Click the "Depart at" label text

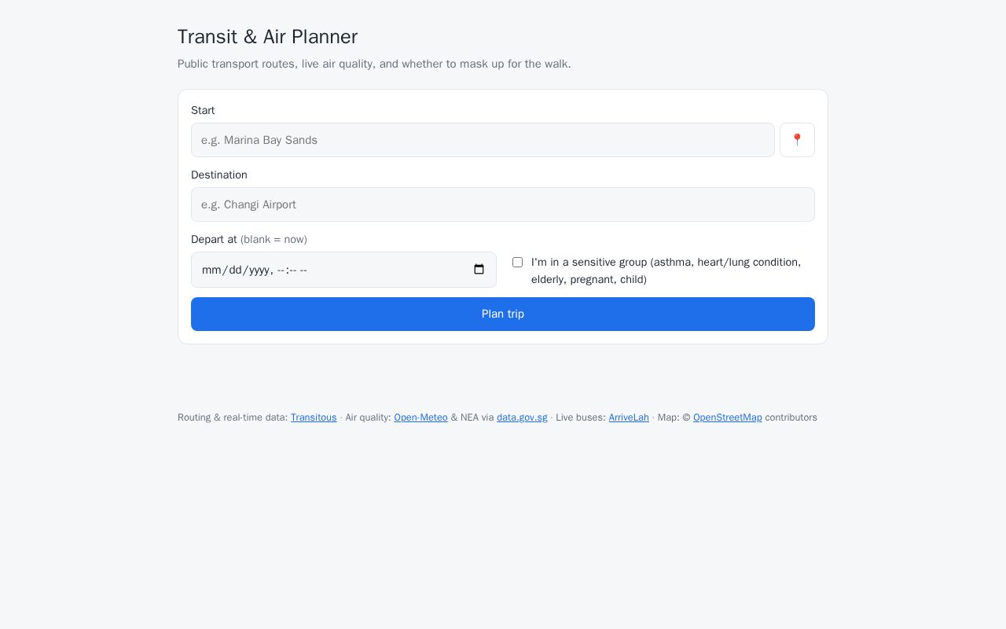tap(214, 239)
